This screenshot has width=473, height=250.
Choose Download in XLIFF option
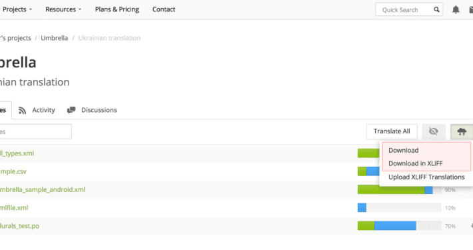click(x=416, y=163)
